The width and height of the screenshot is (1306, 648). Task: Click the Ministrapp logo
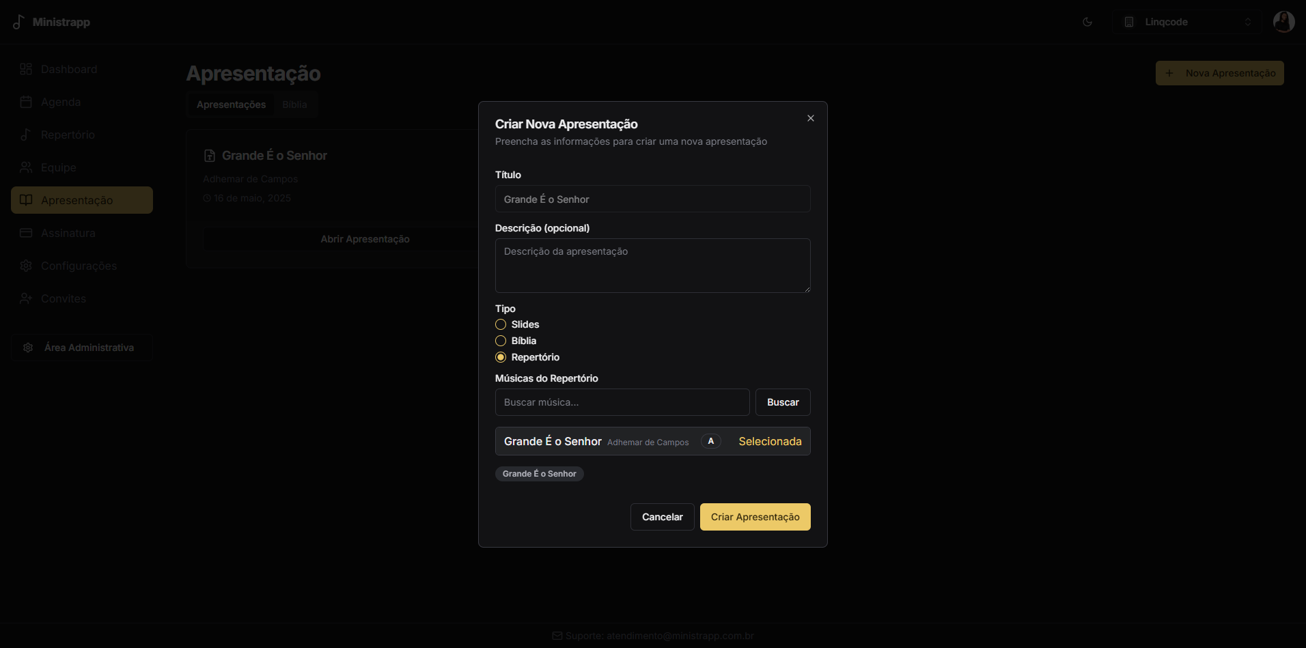point(51,21)
